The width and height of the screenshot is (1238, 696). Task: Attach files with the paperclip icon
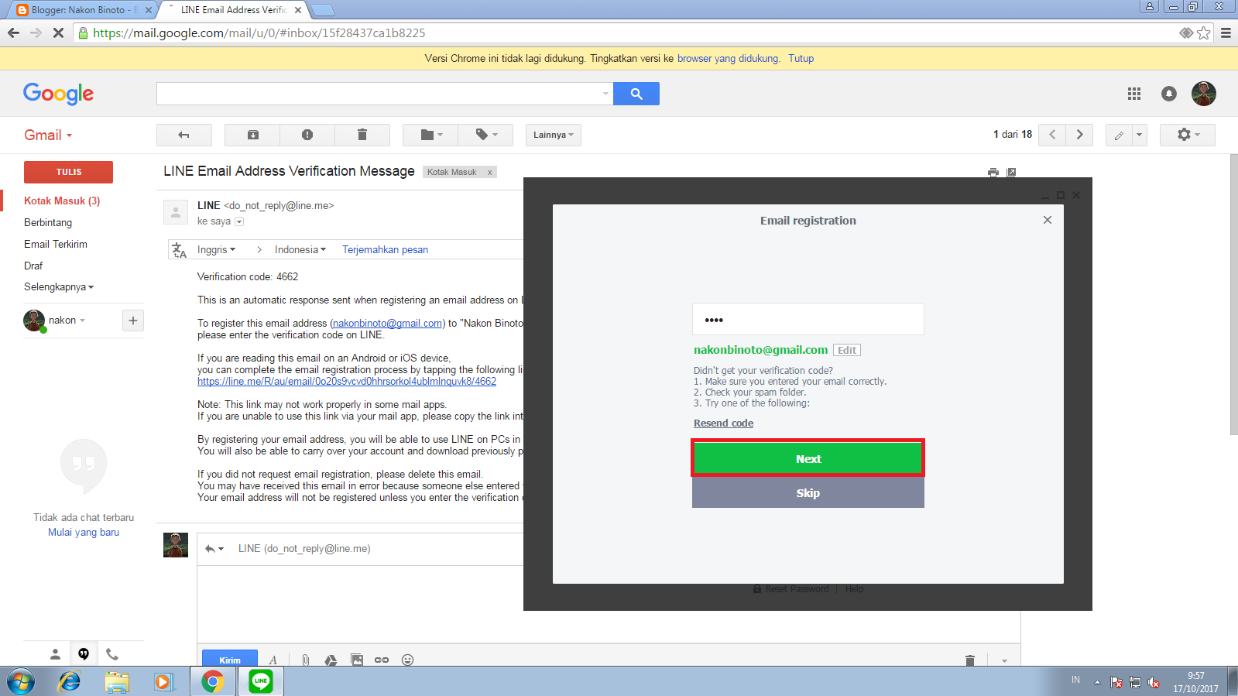coord(306,660)
